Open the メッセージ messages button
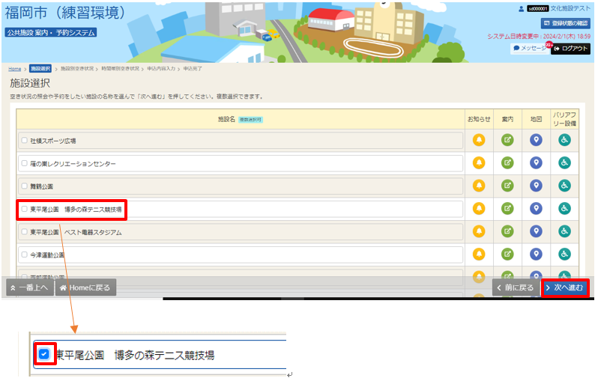 pyautogui.click(x=531, y=47)
